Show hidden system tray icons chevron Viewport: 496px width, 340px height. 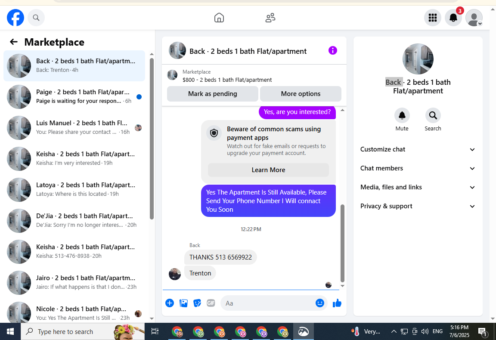394,331
